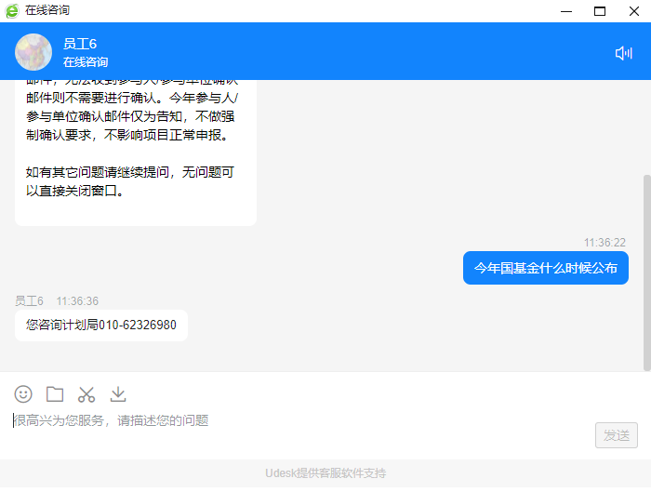
Task: Click the download chat record icon
Action: [x=118, y=394]
